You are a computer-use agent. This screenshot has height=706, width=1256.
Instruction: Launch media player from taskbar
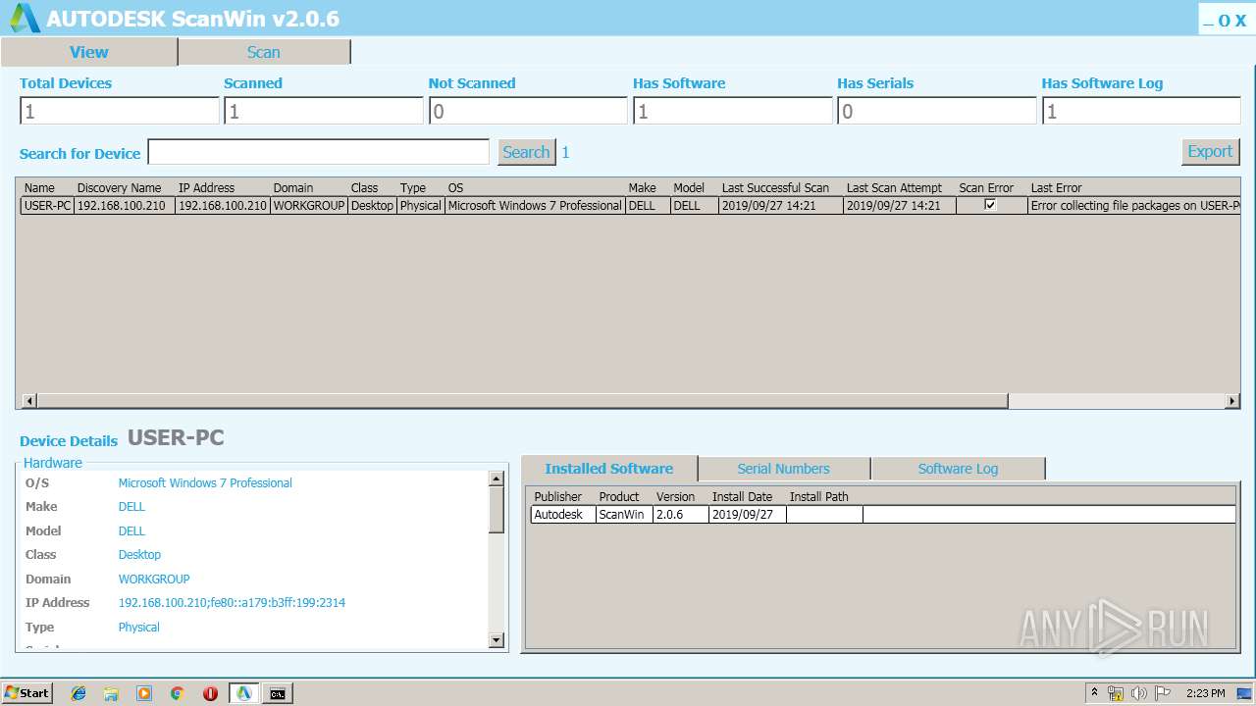tap(144, 693)
